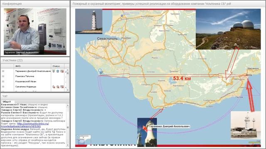Click chat sender name Авдеева Александра
266x149 pixels.
pyautogui.click(x=15, y=129)
